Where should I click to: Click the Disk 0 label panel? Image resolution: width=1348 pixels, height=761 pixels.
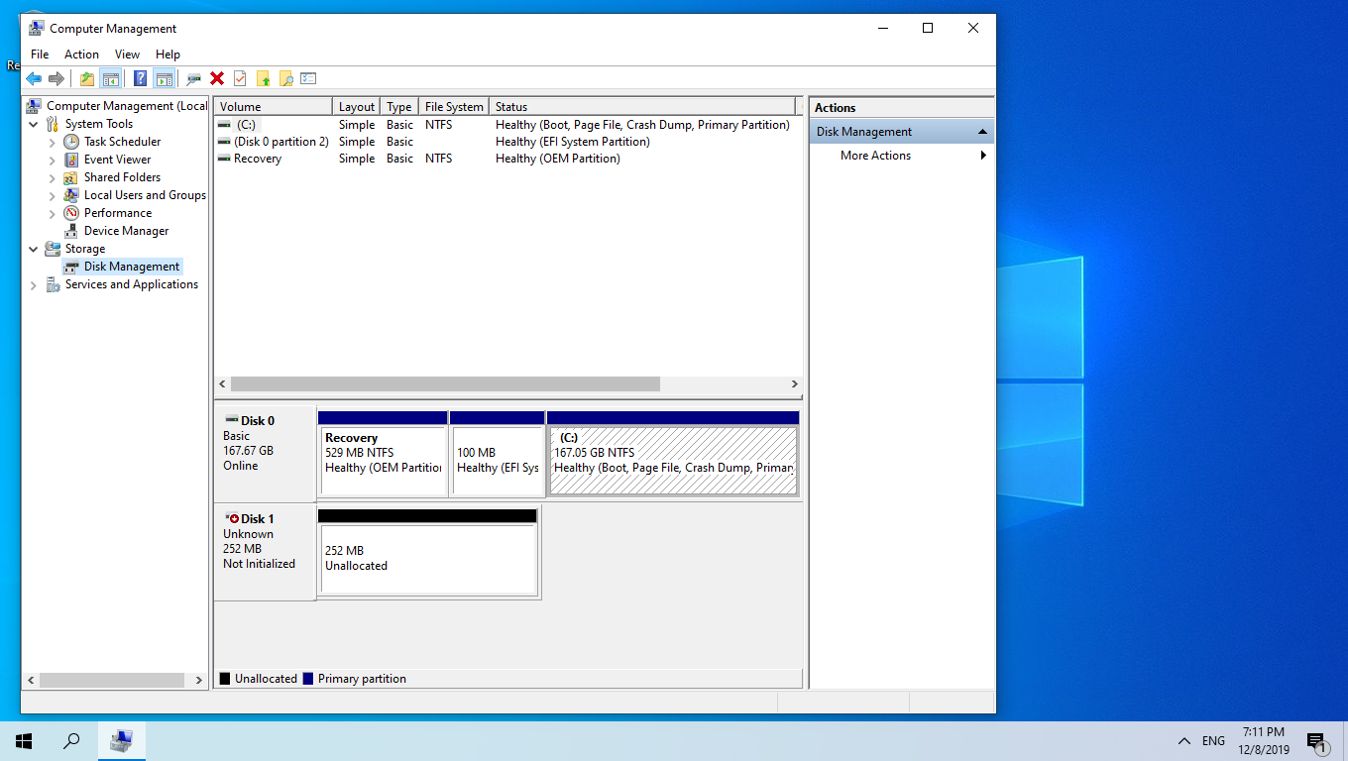(x=265, y=453)
